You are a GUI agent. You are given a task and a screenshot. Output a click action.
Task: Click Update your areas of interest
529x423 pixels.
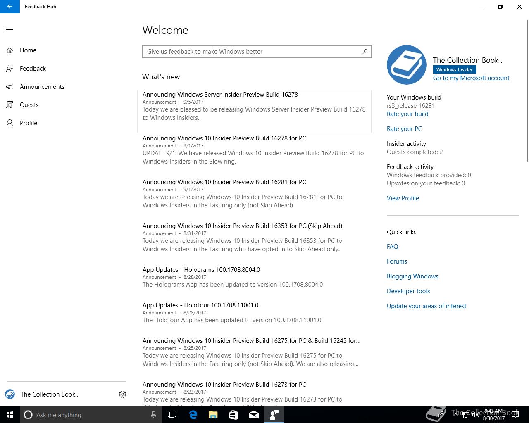point(427,306)
